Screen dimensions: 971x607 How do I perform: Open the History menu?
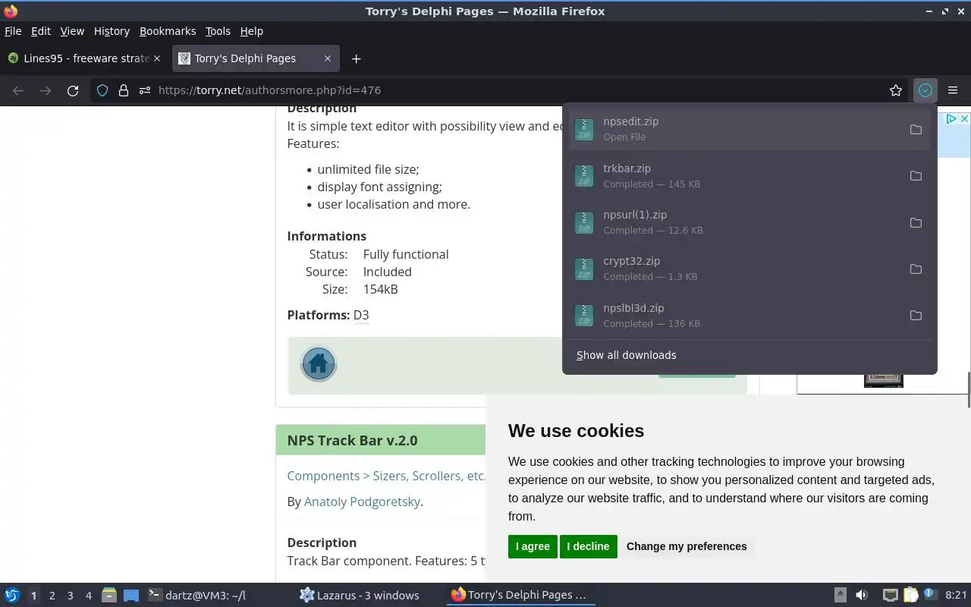click(x=112, y=31)
